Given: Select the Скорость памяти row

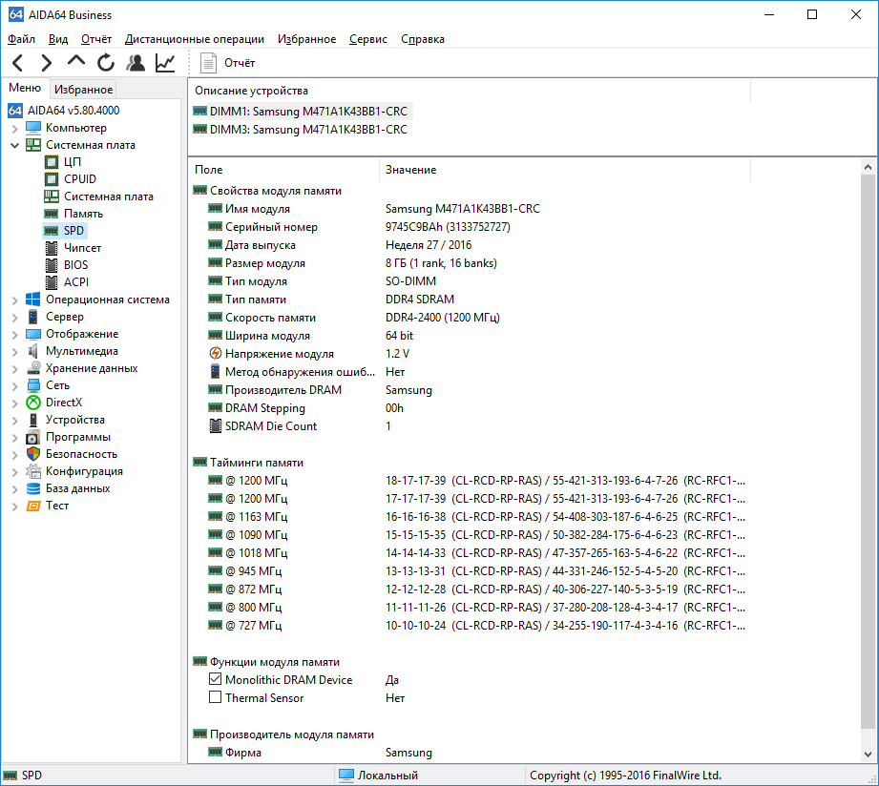Looking at the screenshot, I should [470, 317].
